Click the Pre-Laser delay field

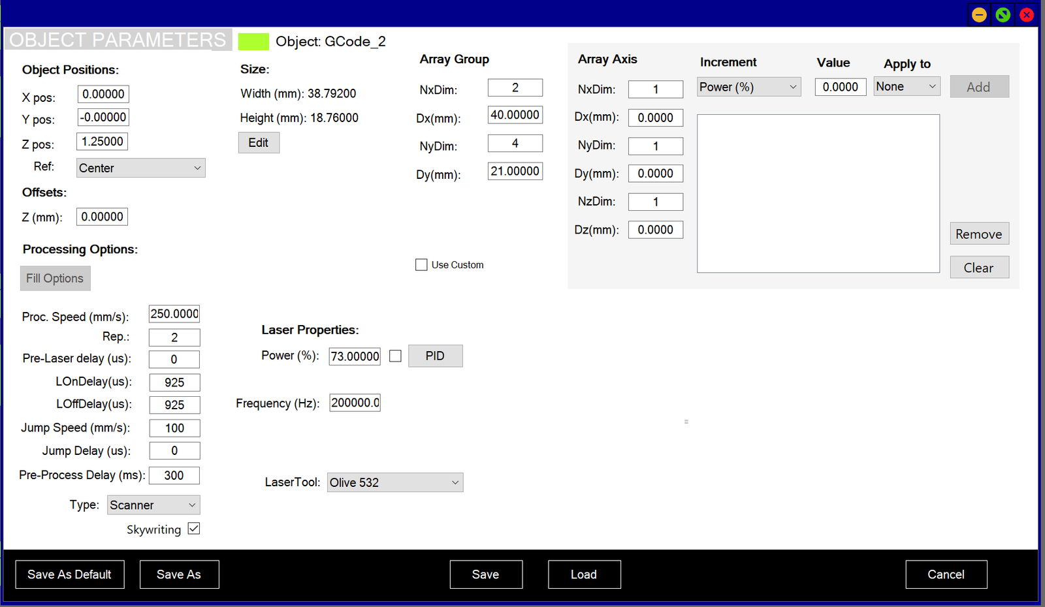174,360
